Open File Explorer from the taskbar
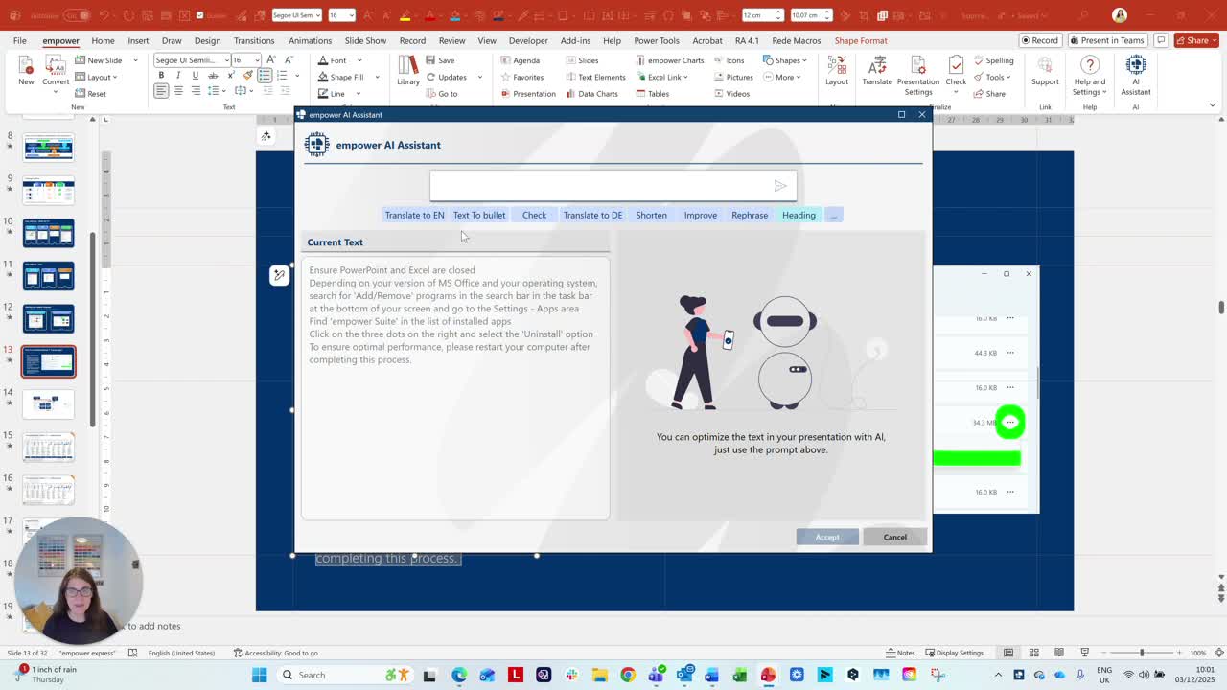Viewport: 1227px width, 690px height. (600, 675)
